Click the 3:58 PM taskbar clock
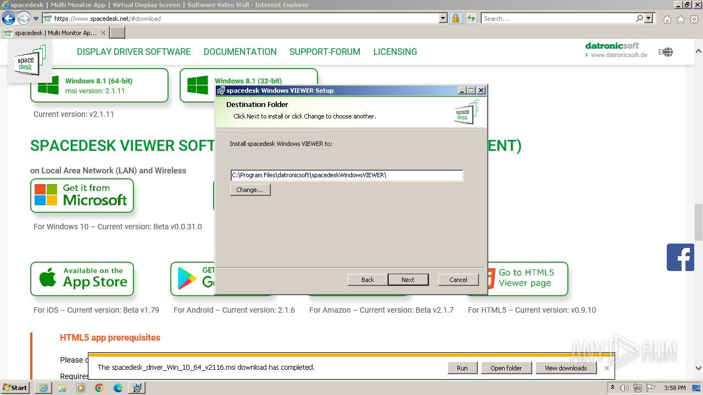 tap(674, 388)
